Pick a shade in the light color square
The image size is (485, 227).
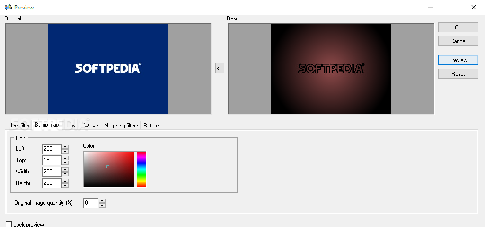coord(109,169)
